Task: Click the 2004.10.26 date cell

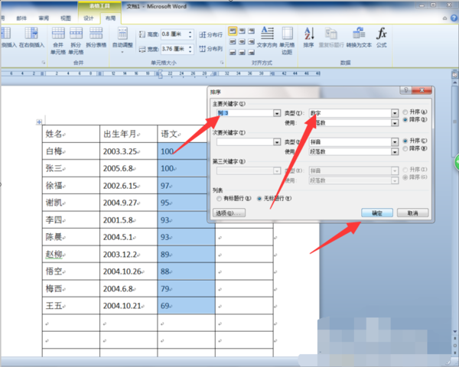Action: click(x=129, y=271)
